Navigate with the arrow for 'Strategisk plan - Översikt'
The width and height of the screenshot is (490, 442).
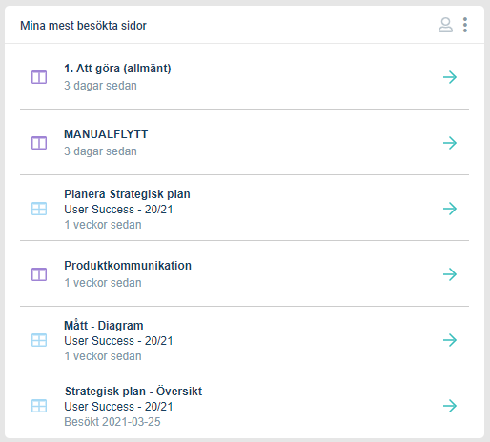450,406
